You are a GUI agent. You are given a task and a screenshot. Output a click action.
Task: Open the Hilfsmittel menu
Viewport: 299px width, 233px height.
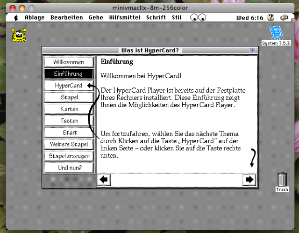tap(125, 18)
